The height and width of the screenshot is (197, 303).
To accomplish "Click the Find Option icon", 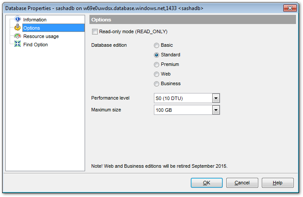I will 18,45.
